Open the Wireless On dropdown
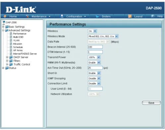 point(92,31)
